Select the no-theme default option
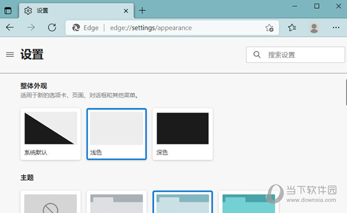Viewport: 347px width, 213px height. coord(50,202)
